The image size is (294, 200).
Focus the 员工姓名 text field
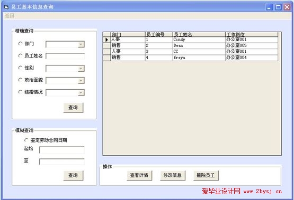tap(65, 56)
